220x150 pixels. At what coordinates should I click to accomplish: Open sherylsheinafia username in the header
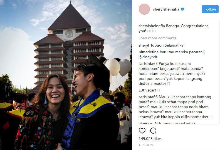click(166, 9)
